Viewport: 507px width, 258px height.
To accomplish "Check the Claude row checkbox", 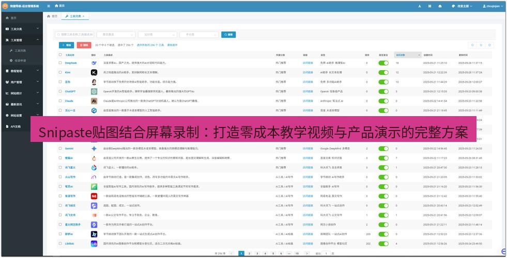I will click(60, 101).
